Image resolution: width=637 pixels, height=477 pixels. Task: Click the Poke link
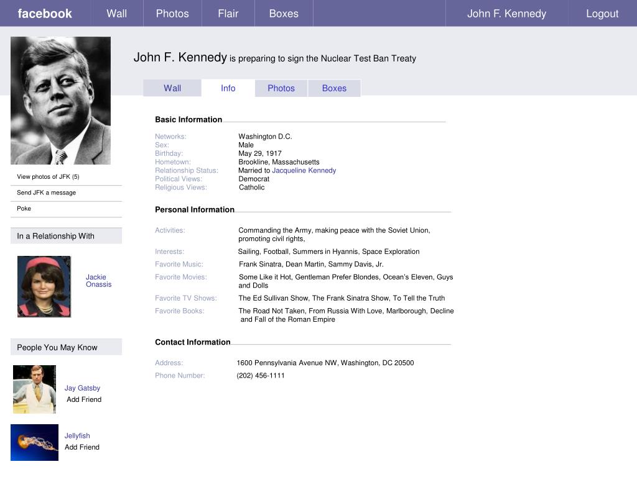[x=24, y=208]
